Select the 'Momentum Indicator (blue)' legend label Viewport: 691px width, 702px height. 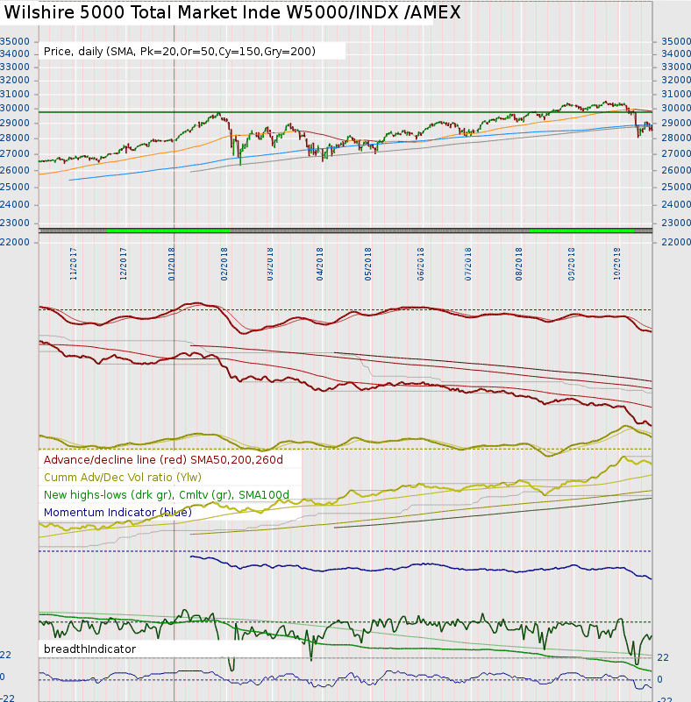(x=118, y=512)
